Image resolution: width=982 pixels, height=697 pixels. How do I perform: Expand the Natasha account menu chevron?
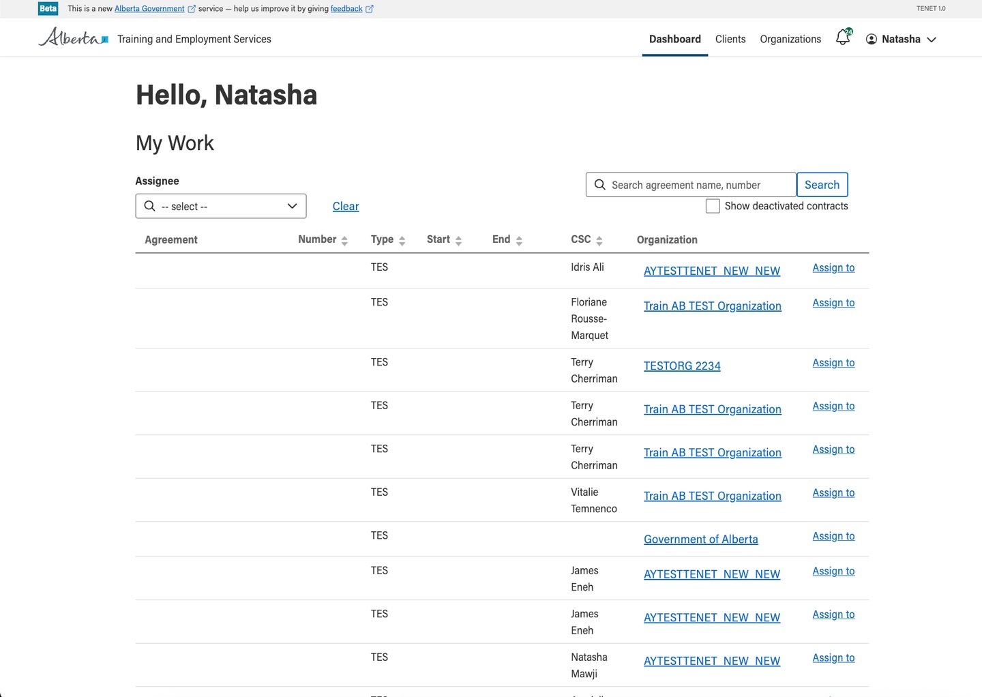pyautogui.click(x=932, y=40)
